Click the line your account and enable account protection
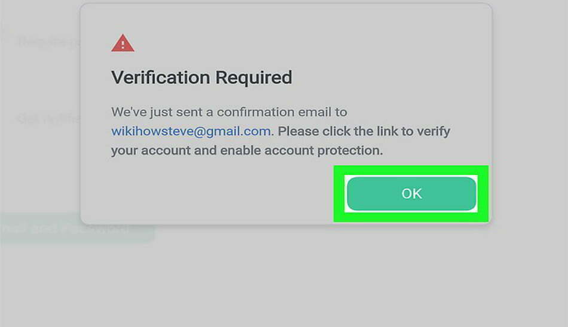Screen dimensions: 568x327 [247, 150]
